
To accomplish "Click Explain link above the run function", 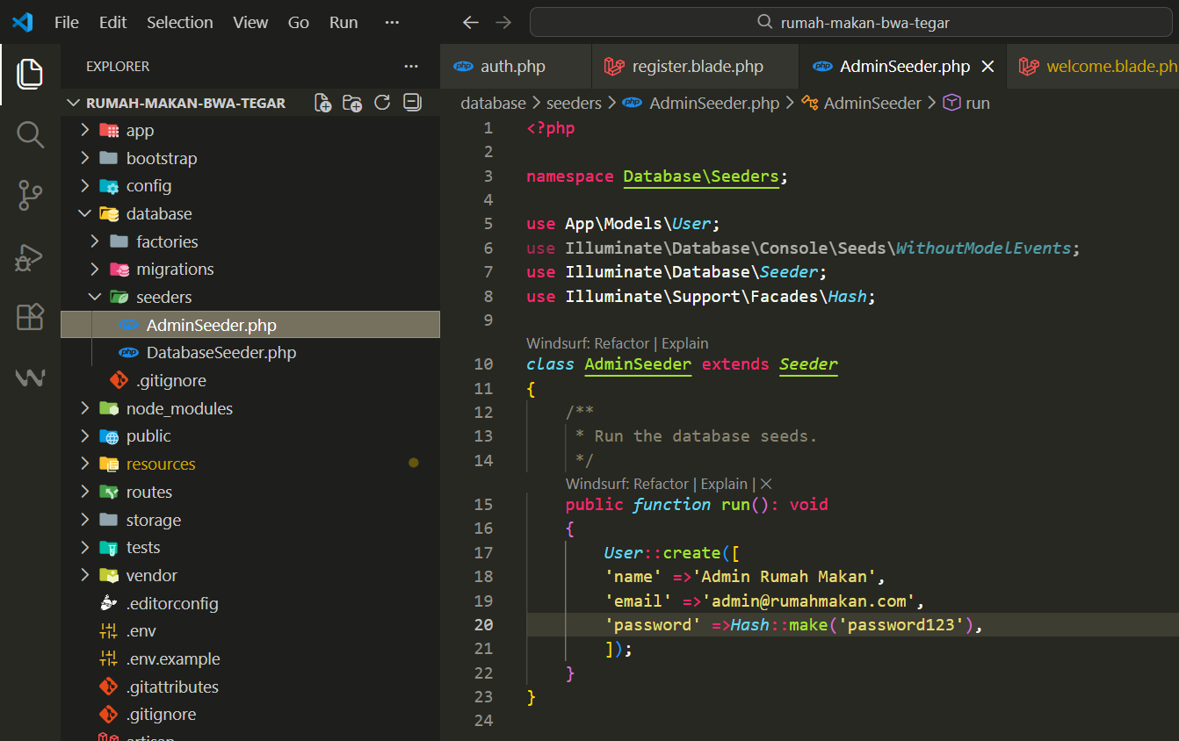I will click(724, 484).
